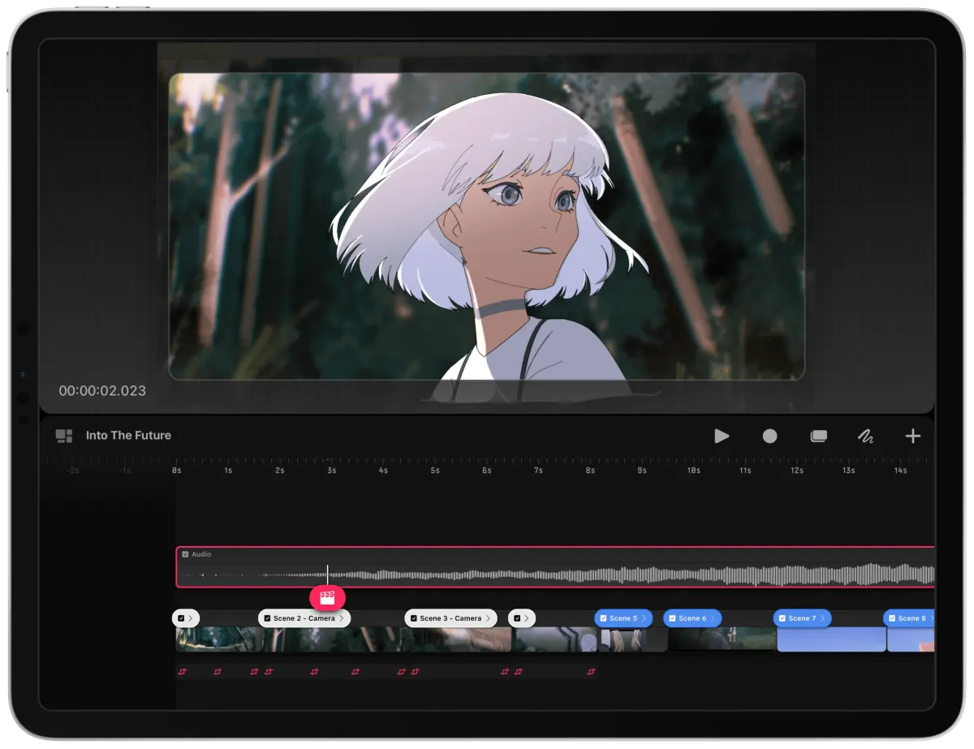Image resolution: width=974 pixels, height=749 pixels.
Task: Expand Scene 7 using its chevron
Action: click(822, 618)
